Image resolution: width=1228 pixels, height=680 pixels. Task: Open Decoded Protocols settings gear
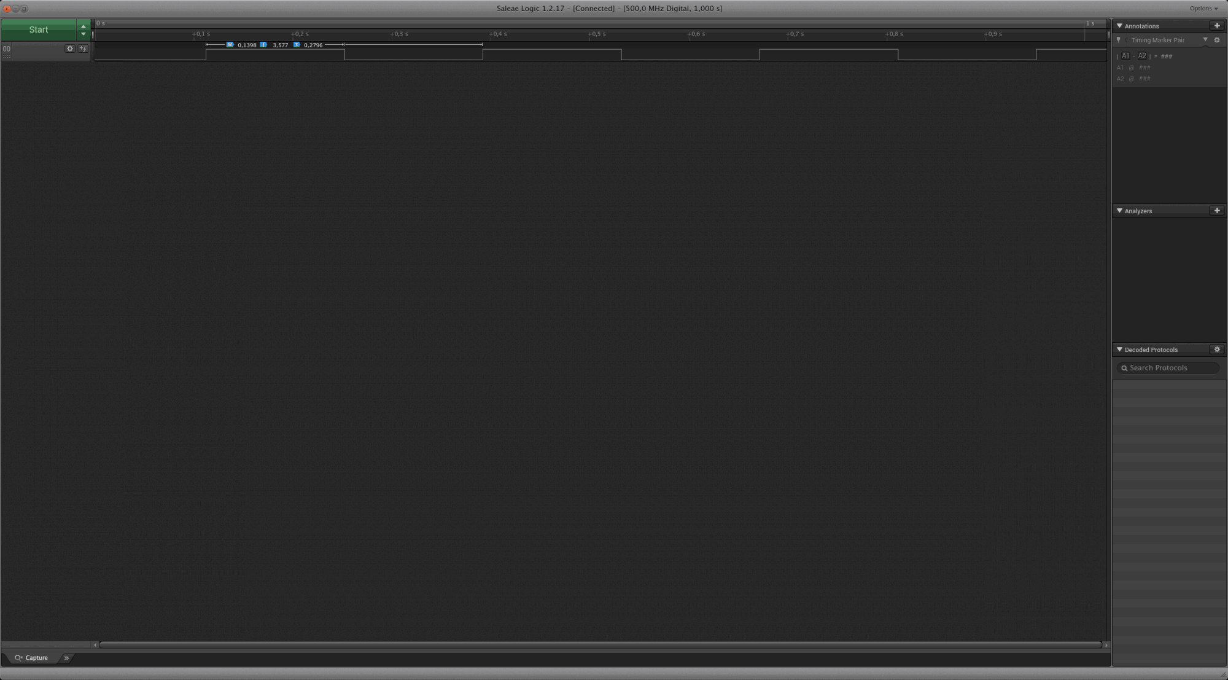click(1217, 350)
